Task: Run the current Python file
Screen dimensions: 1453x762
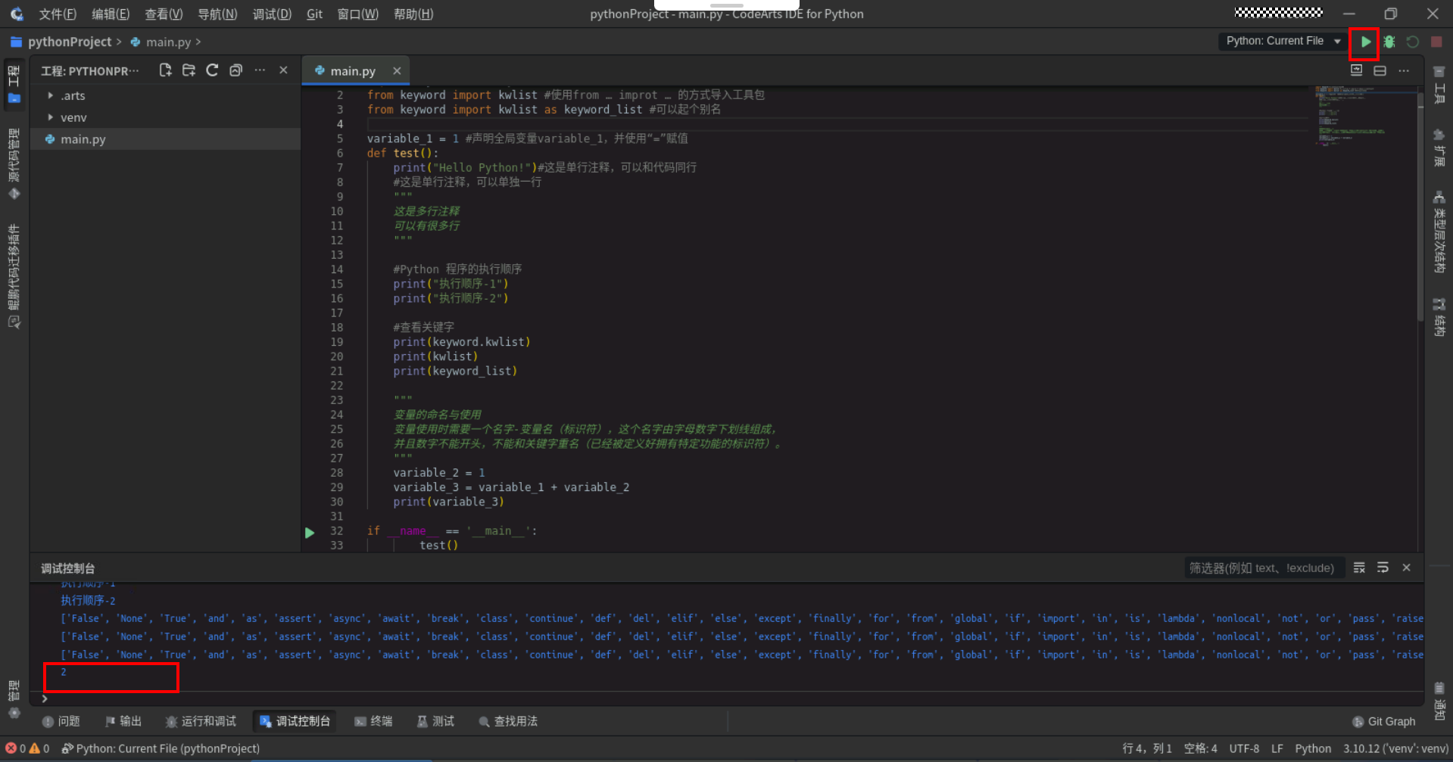Action: point(1365,42)
